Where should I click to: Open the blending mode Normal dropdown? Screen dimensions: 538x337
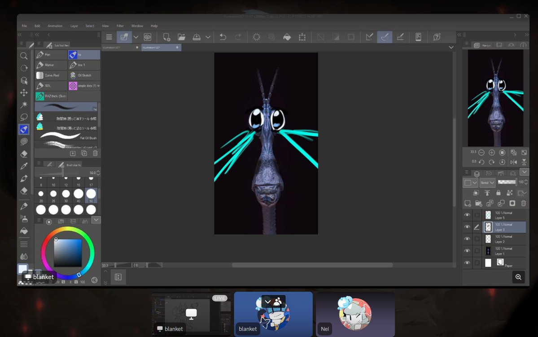[487, 182]
